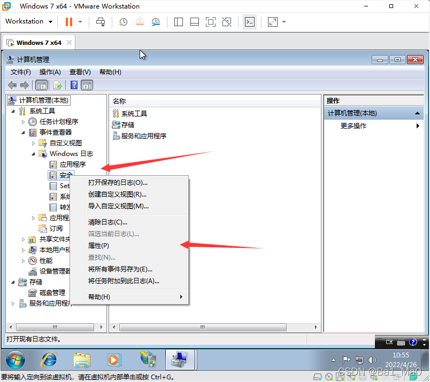Select the 安全 log tree item
The image size is (430, 382).
tap(62, 175)
